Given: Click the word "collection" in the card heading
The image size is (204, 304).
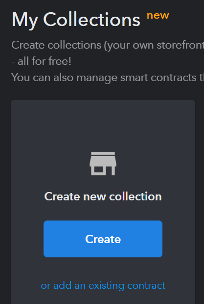Looking at the screenshot, I should click(x=136, y=196).
